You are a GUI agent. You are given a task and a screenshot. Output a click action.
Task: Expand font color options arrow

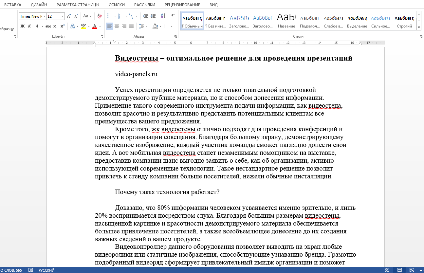(100, 26)
